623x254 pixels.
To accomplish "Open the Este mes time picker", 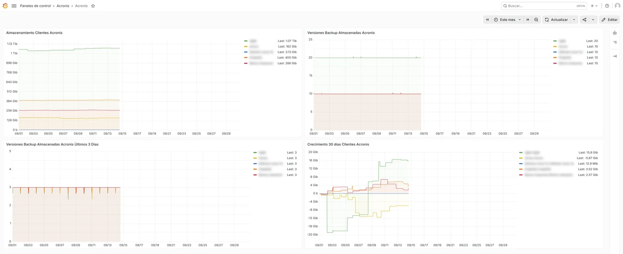I will pyautogui.click(x=508, y=20).
